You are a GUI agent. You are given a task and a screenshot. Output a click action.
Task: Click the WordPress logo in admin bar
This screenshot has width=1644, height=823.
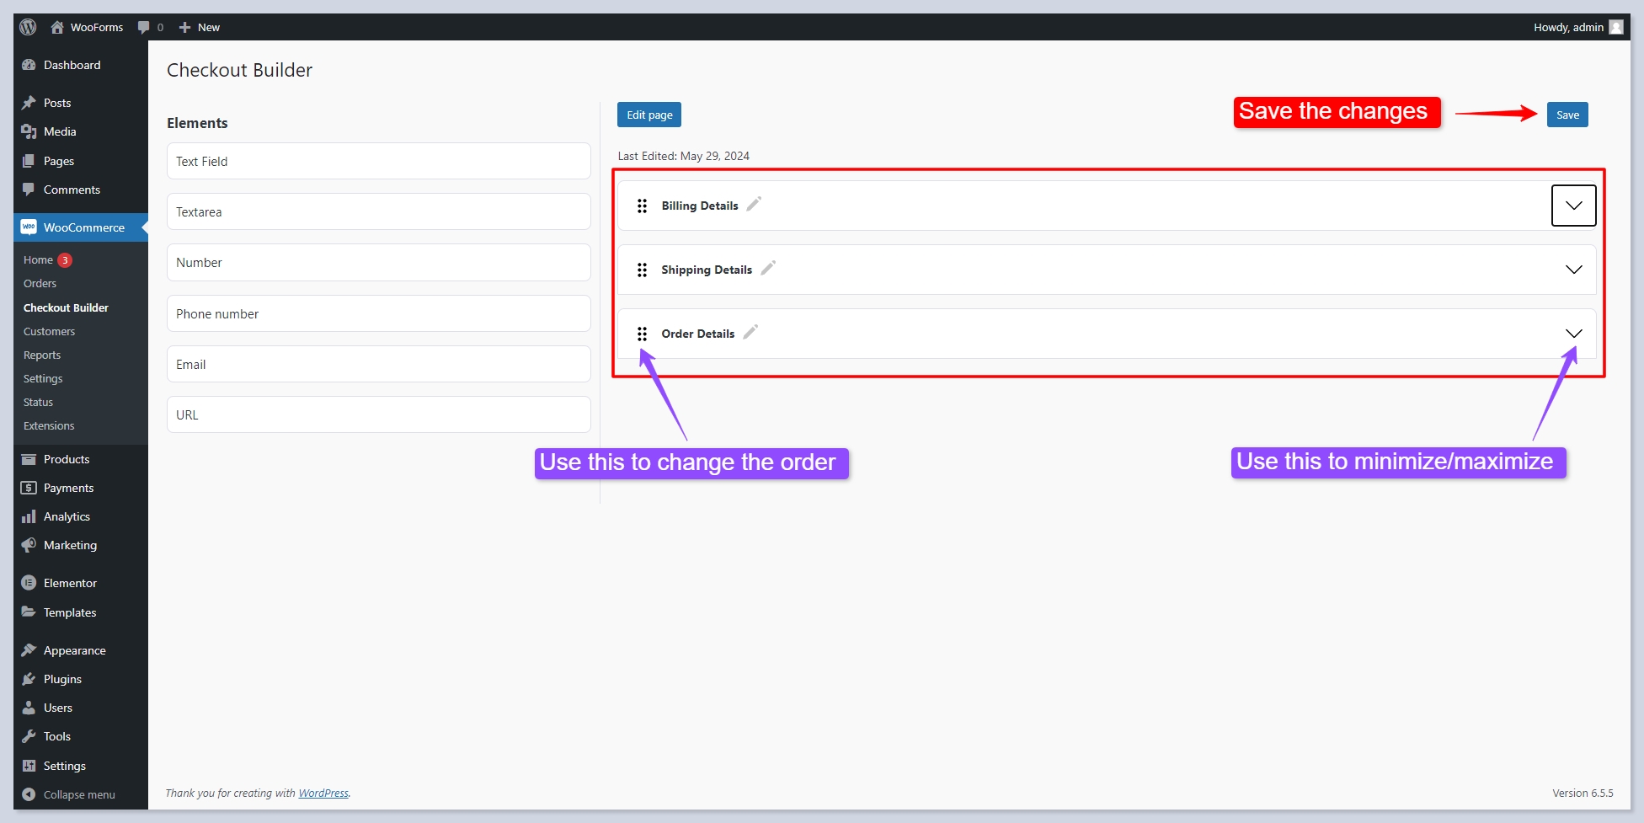(x=28, y=27)
